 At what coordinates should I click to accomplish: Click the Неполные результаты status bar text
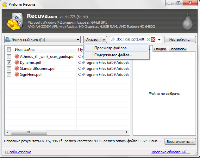pyautogui.click(x=83, y=141)
